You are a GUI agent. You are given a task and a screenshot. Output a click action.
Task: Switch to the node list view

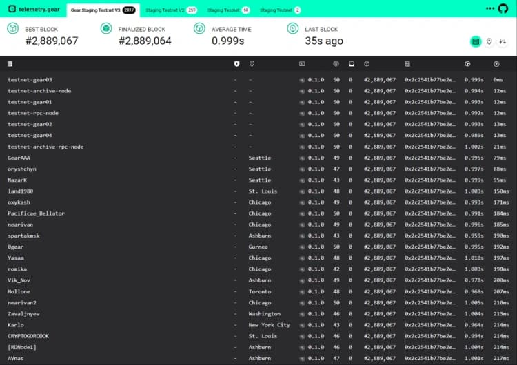coord(476,41)
